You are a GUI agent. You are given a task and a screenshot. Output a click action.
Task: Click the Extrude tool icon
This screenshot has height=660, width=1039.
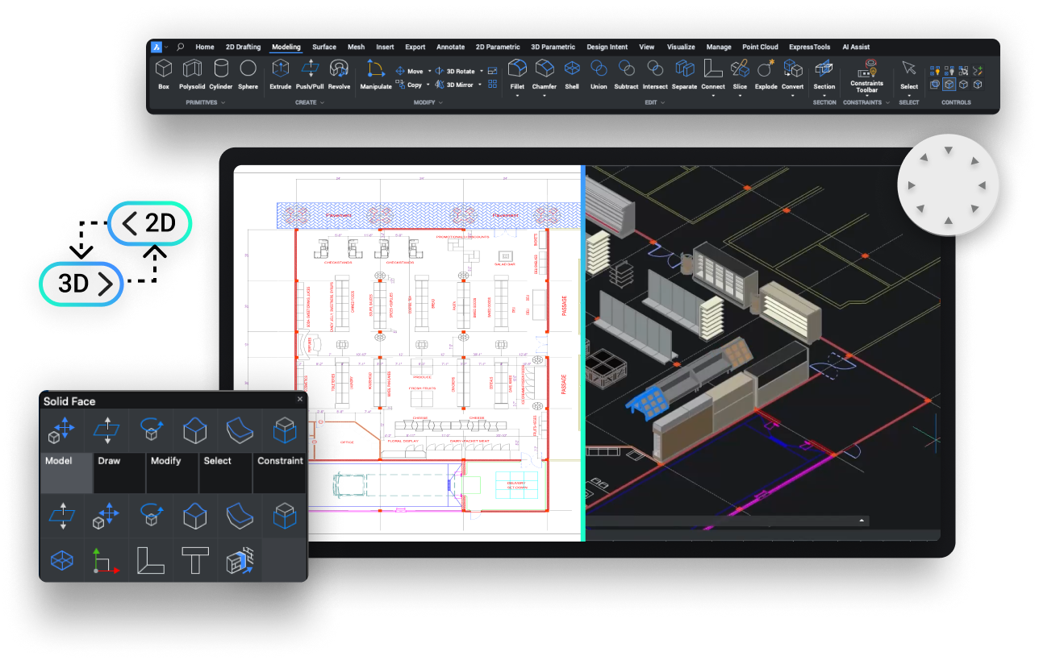pos(280,73)
